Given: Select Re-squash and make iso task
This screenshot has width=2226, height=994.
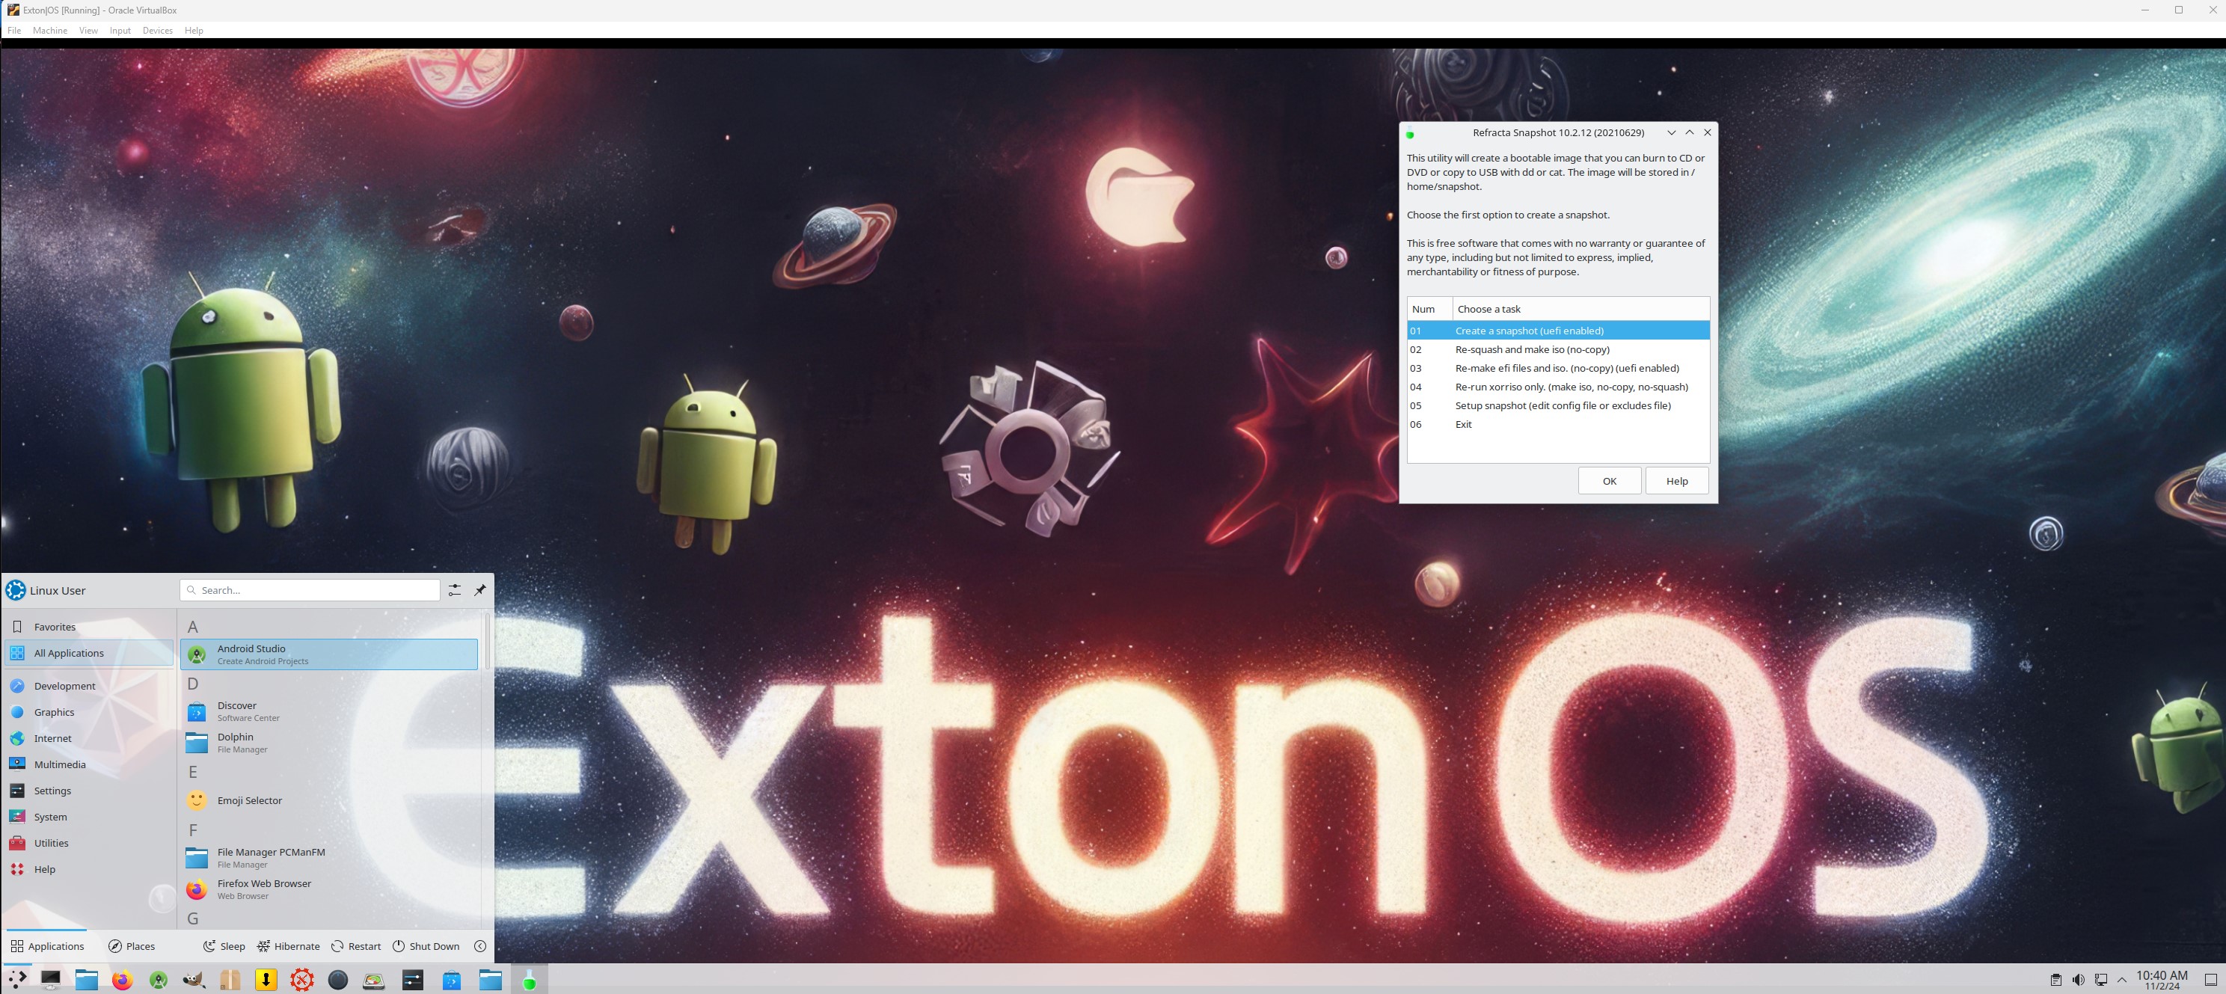Looking at the screenshot, I should [1558, 349].
